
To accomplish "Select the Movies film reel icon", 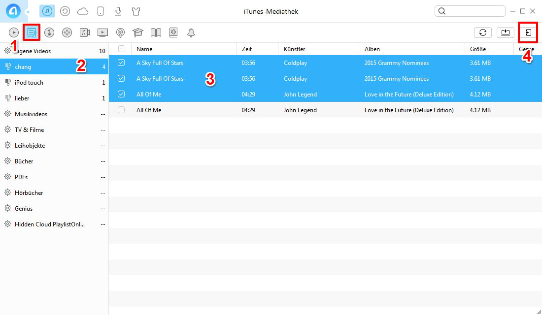I will click(x=67, y=32).
